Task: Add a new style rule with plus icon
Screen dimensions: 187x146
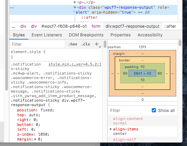Action: coord(97,44)
